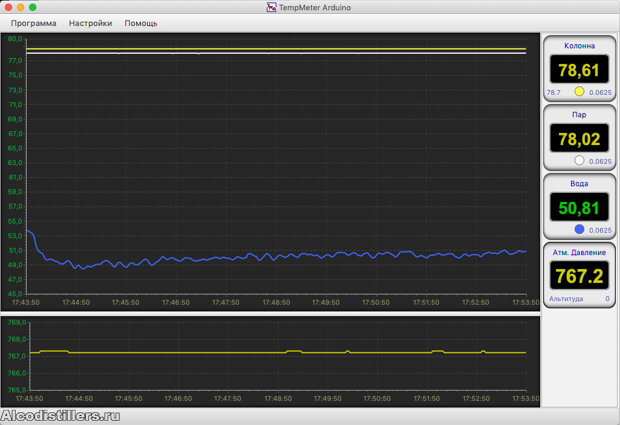Image resolution: width=620 pixels, height=425 pixels.
Task: Click 17:53:50 on the temperature chart axis
Action: coord(526,302)
